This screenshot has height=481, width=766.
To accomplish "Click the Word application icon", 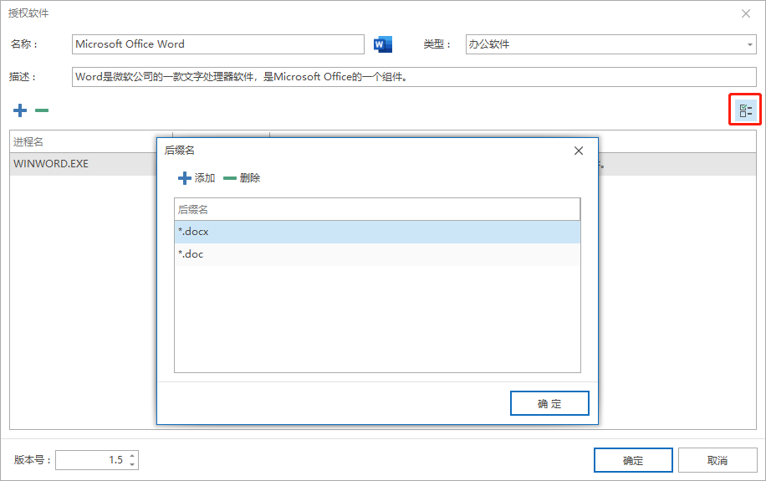I will [x=382, y=44].
